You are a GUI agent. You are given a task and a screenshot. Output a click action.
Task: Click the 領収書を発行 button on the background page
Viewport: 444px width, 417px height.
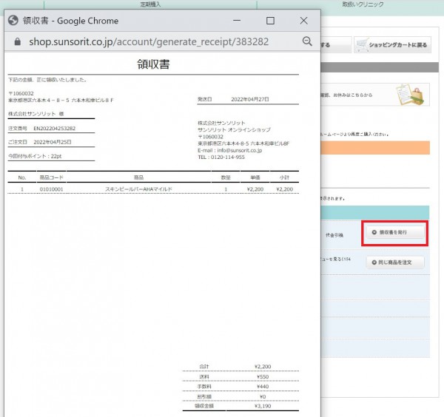click(395, 232)
